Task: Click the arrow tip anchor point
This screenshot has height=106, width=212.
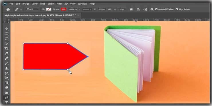Action: point(87,56)
